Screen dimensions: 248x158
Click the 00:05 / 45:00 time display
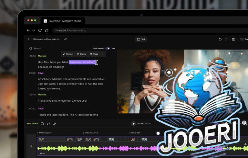click(144, 124)
